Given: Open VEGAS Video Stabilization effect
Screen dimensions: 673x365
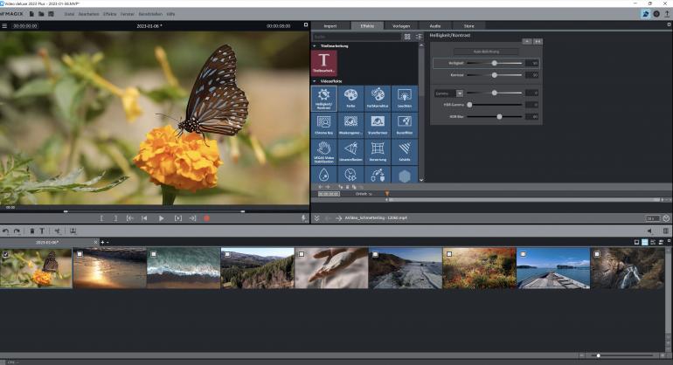Looking at the screenshot, I should point(323,151).
